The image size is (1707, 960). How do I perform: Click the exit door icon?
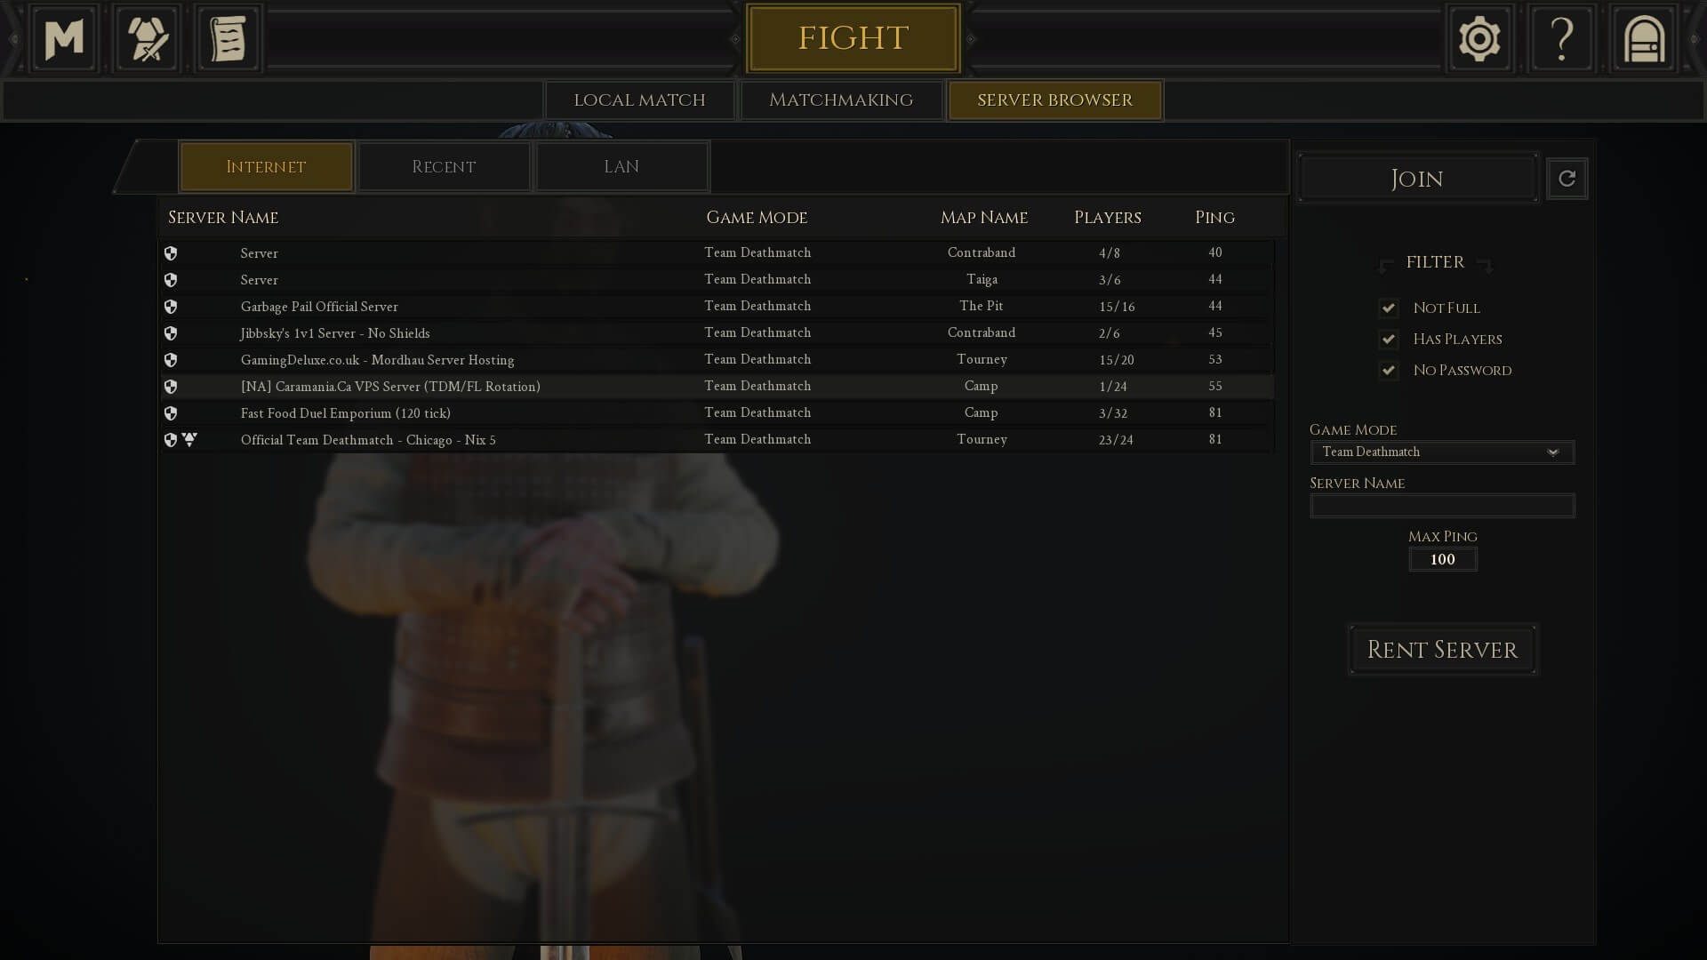(1644, 39)
